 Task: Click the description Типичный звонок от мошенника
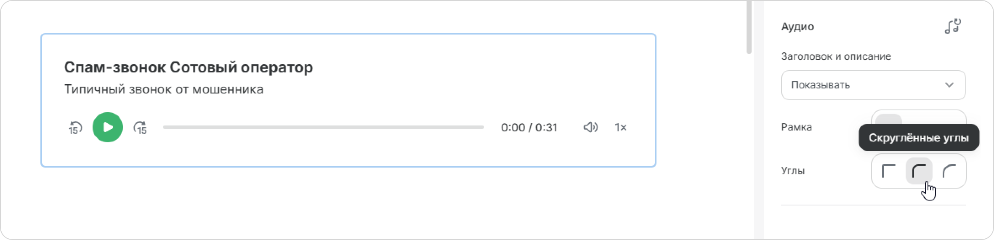[164, 89]
